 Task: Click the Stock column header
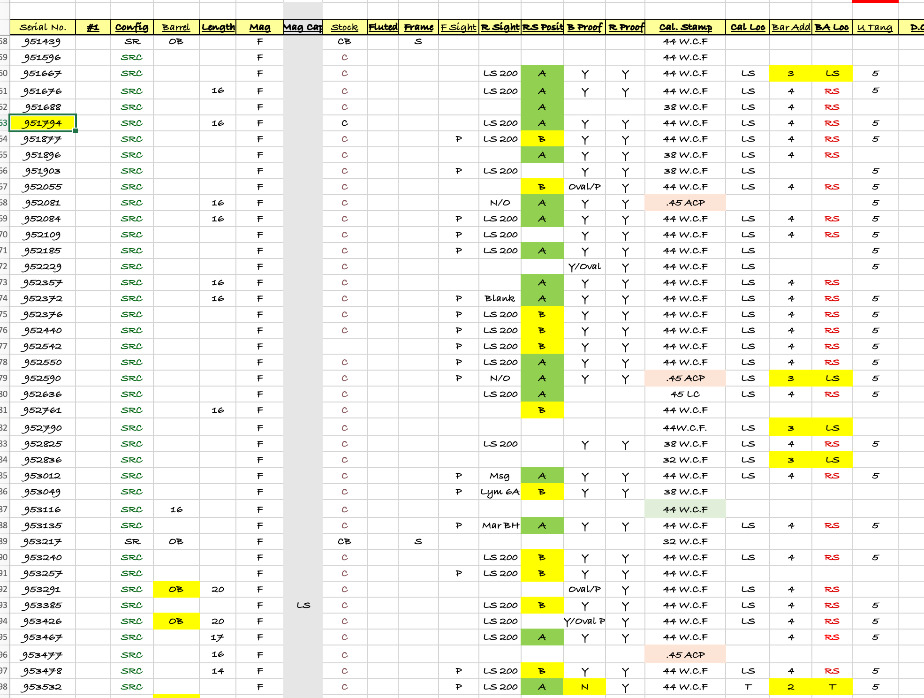[344, 27]
